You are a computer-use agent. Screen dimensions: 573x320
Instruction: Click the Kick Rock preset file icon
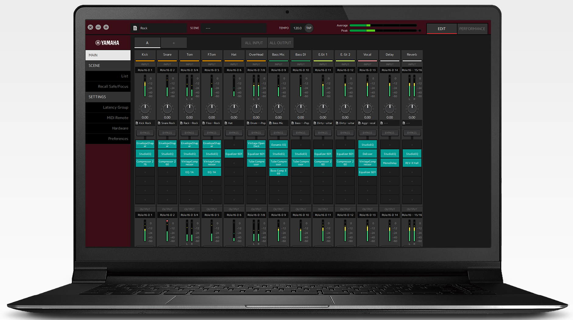click(137, 123)
